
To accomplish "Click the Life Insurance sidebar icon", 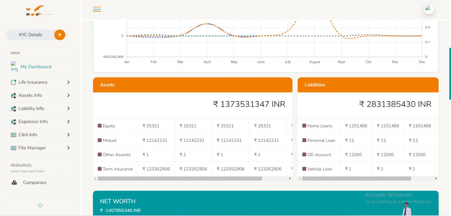I will tap(14, 82).
